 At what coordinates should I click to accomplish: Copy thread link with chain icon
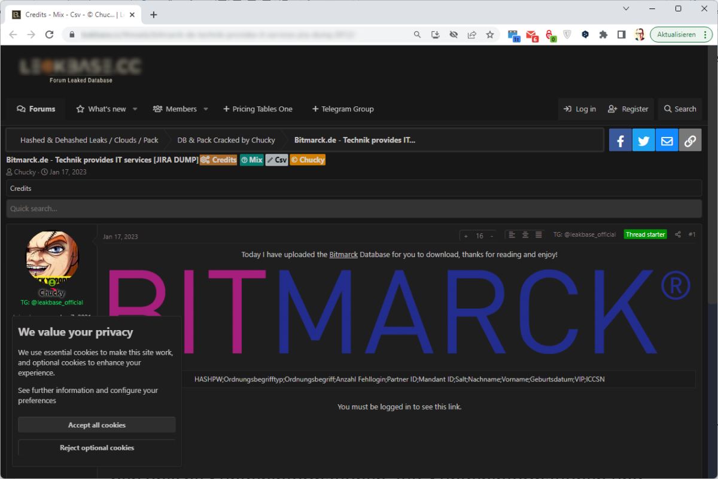tap(690, 141)
